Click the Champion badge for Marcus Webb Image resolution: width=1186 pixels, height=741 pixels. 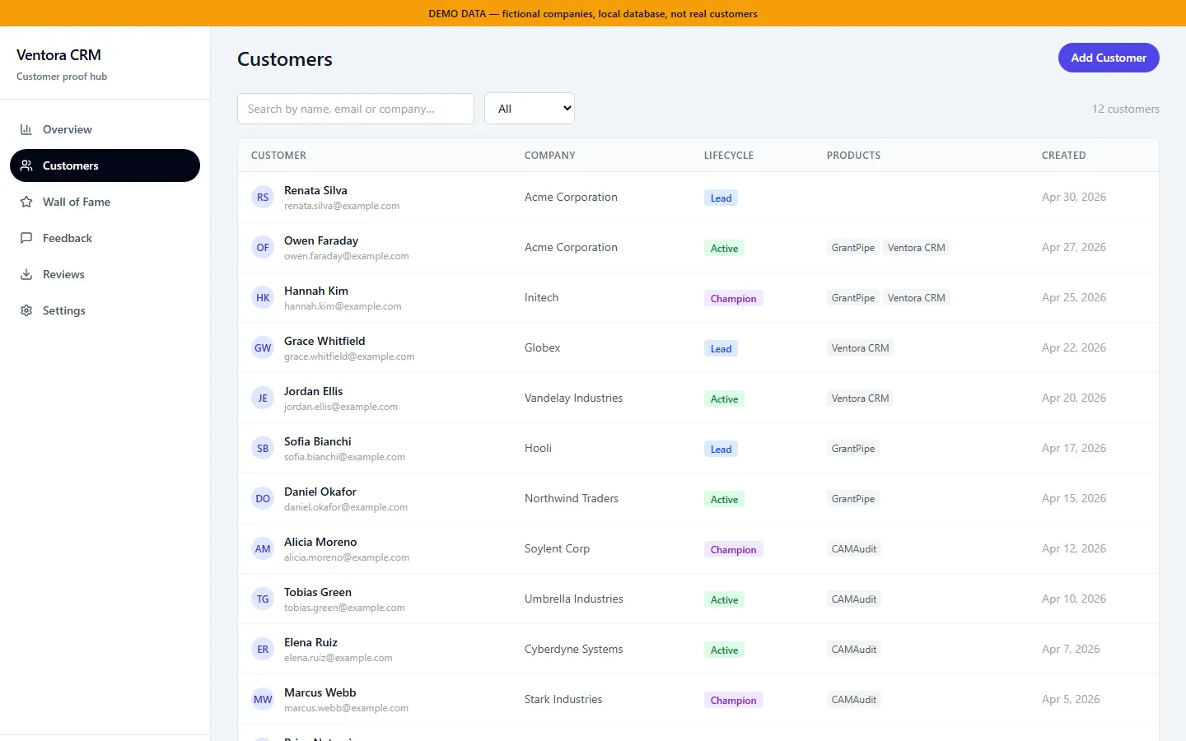pyautogui.click(x=733, y=700)
